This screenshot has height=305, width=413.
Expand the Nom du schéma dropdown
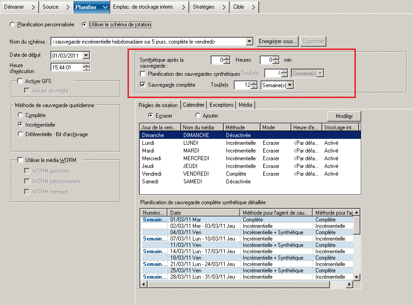pyautogui.click(x=249, y=42)
